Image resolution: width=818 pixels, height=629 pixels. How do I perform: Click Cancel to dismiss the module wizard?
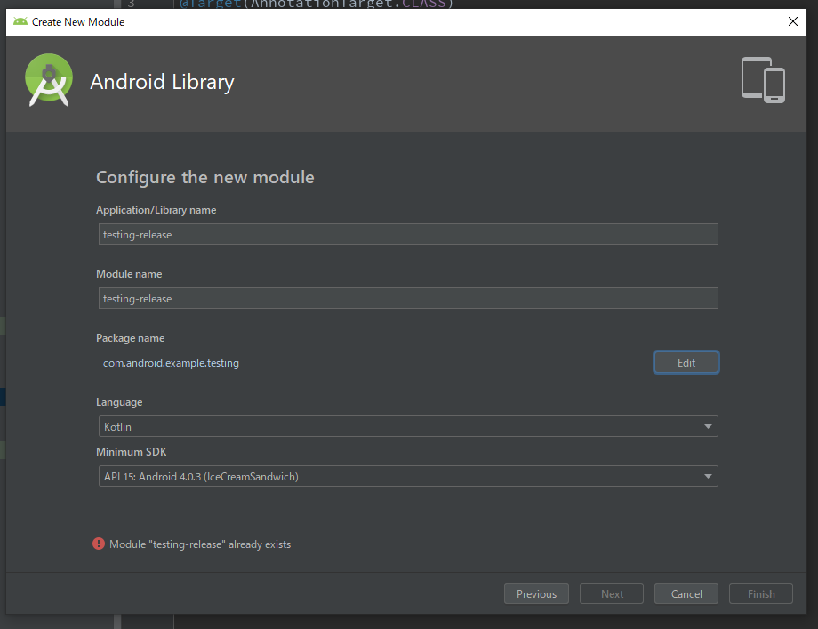click(x=686, y=593)
